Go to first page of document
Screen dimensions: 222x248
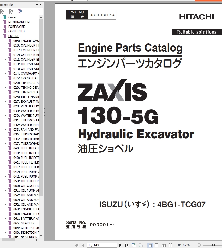pyautogui.click(x=77, y=245)
